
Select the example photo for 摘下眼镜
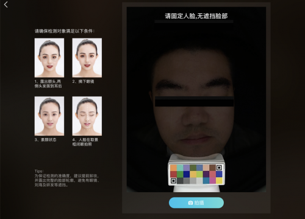[x=87, y=58]
